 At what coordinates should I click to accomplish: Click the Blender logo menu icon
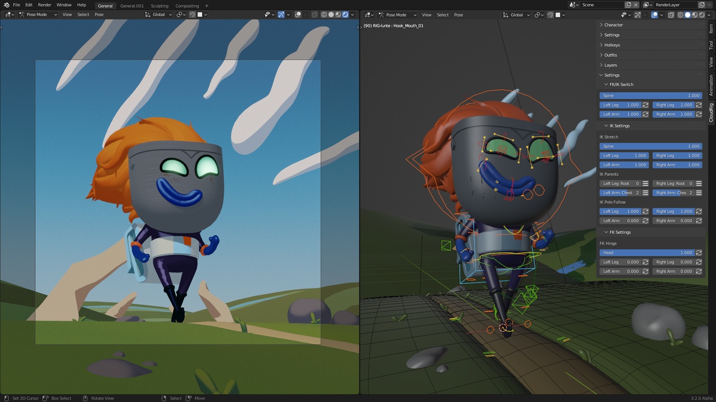pos(6,5)
